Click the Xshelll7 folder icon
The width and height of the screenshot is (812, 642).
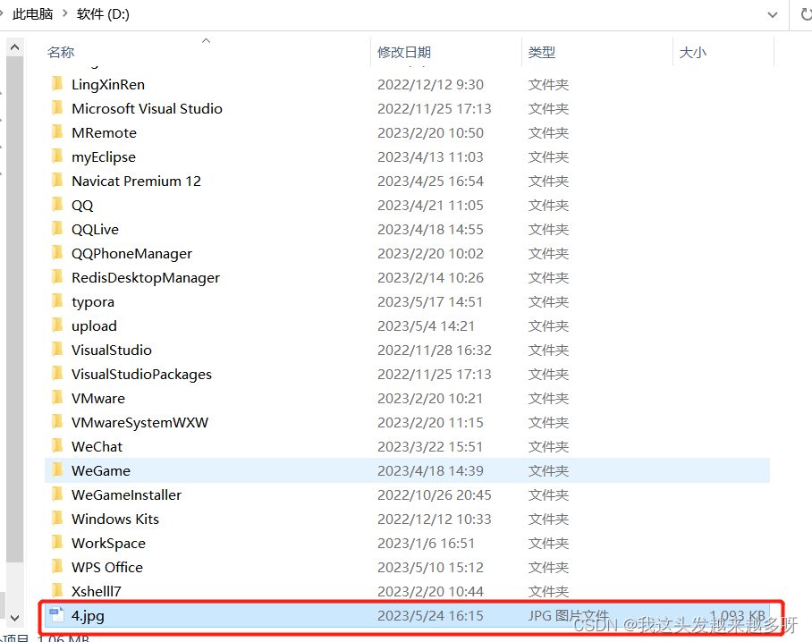(x=57, y=591)
